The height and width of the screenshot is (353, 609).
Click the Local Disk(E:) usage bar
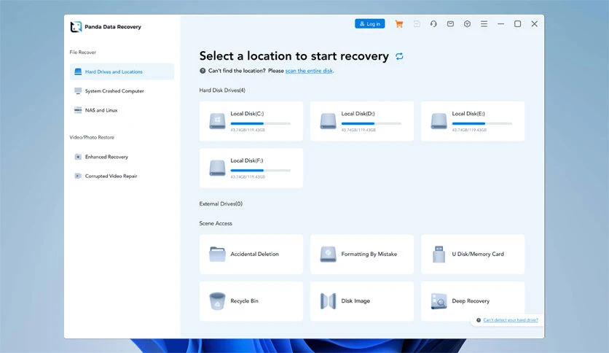tap(482, 124)
